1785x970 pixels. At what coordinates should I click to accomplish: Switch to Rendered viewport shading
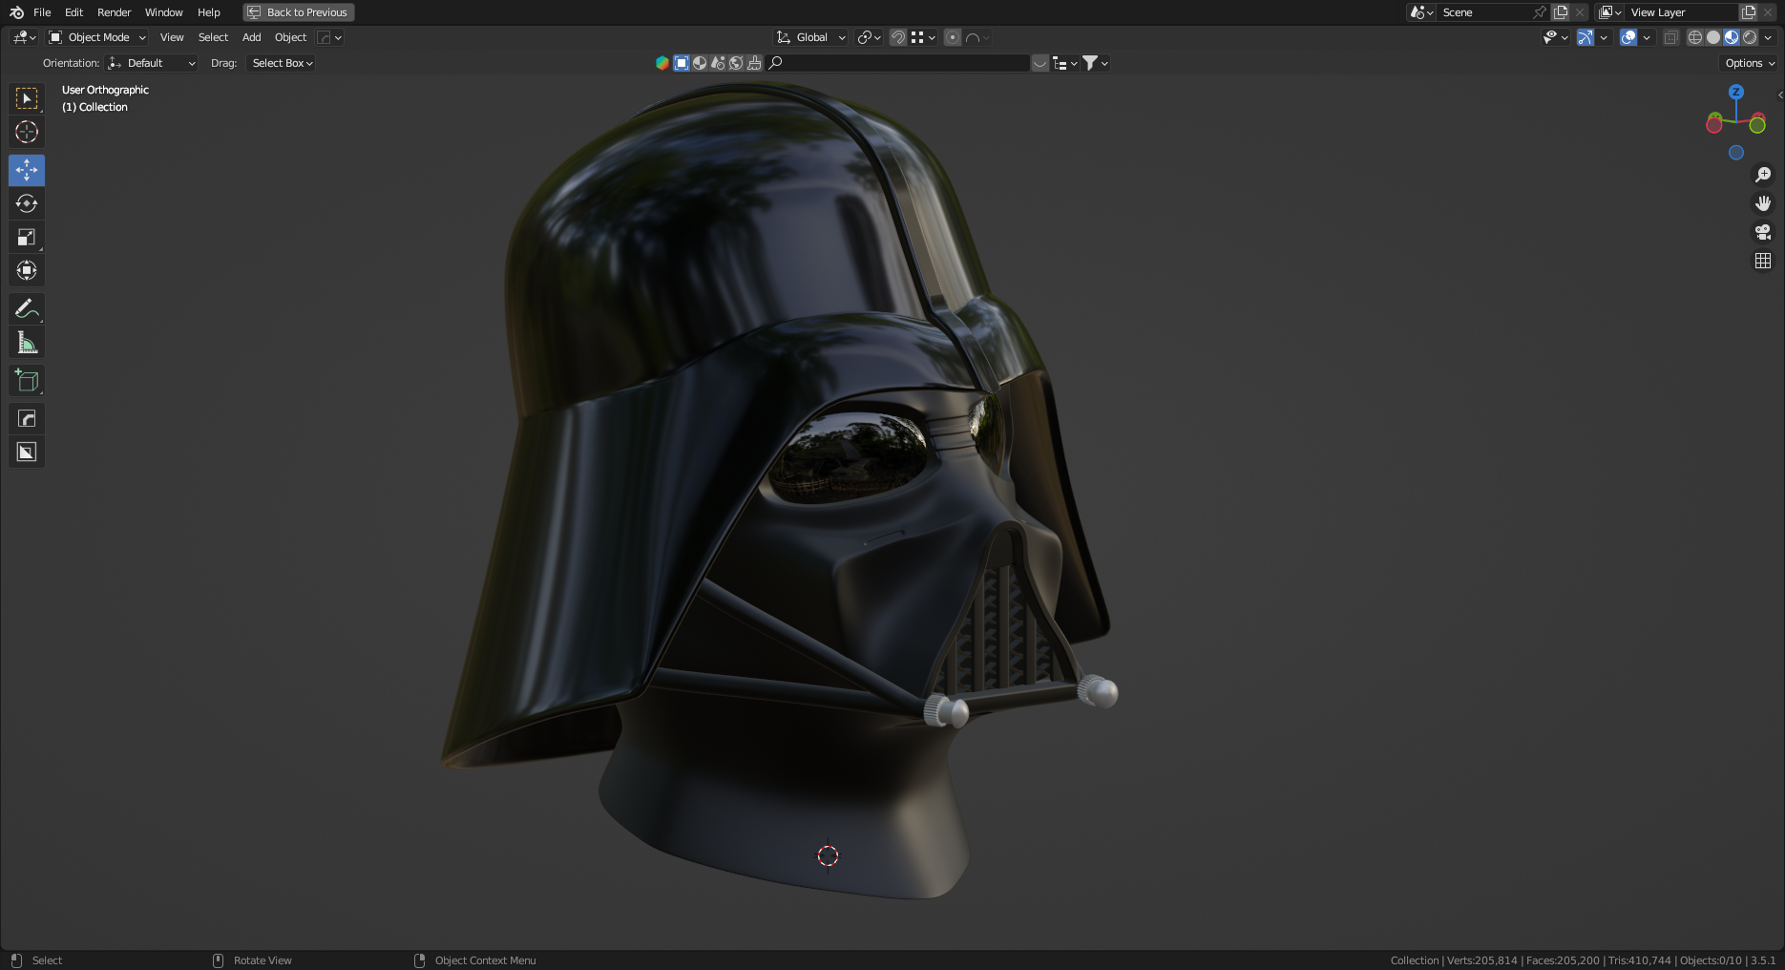click(x=1750, y=37)
